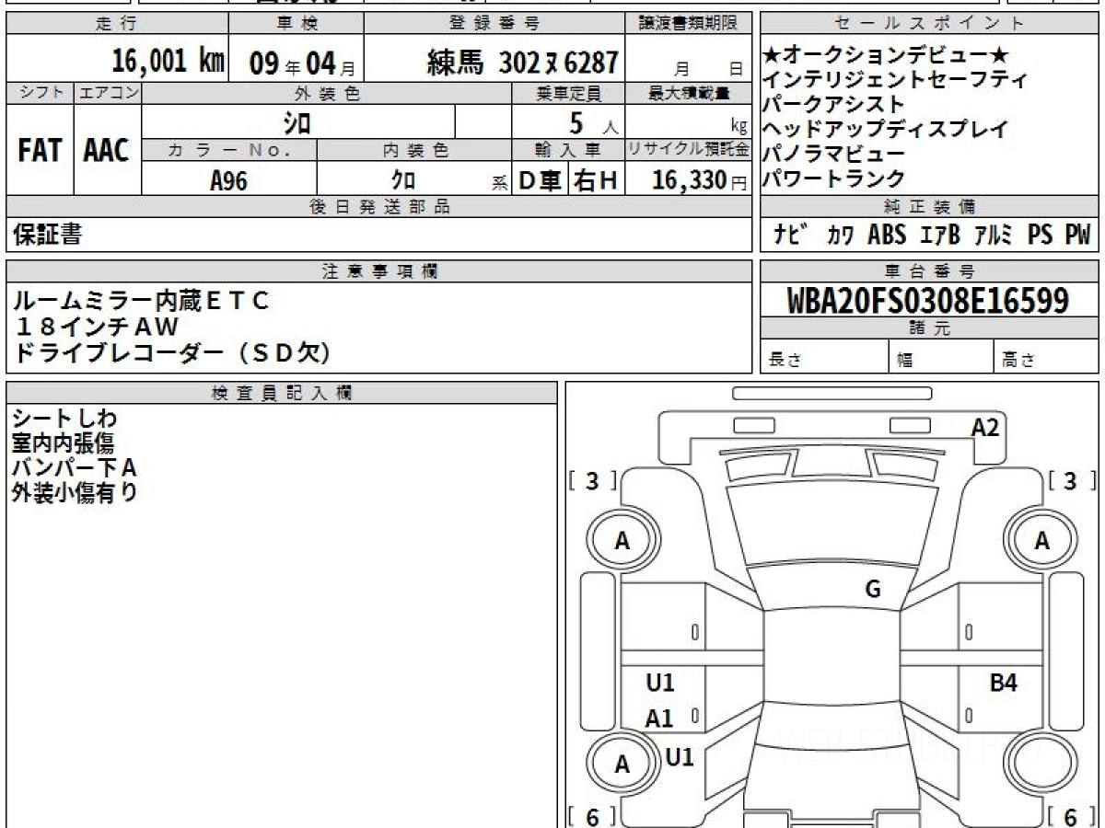Select ★オークションデビュー★ line
This screenshot has height=828, width=1105.
pyautogui.click(x=887, y=56)
